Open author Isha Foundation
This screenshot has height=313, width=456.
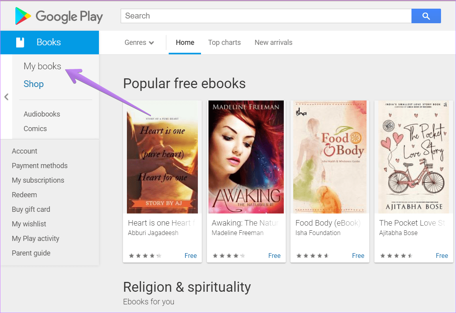(318, 233)
